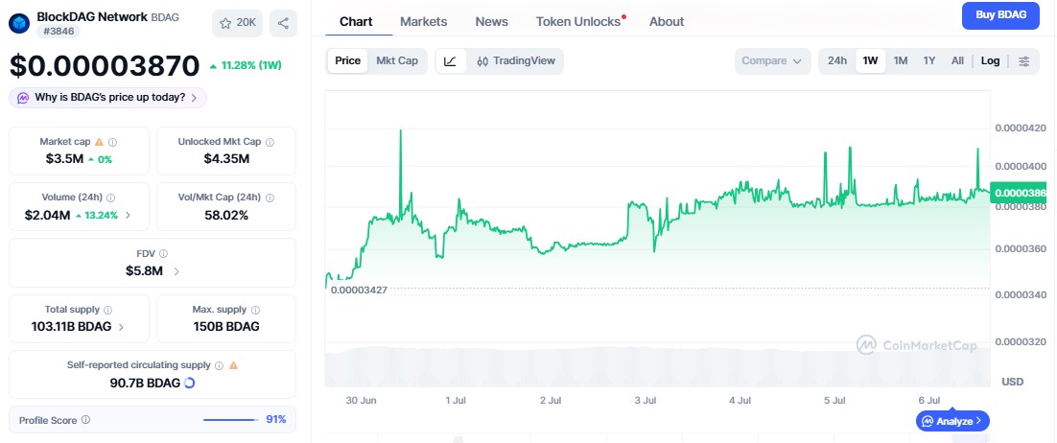Click Max. supply info icon
The width and height of the screenshot is (1057, 443).
click(x=255, y=310)
